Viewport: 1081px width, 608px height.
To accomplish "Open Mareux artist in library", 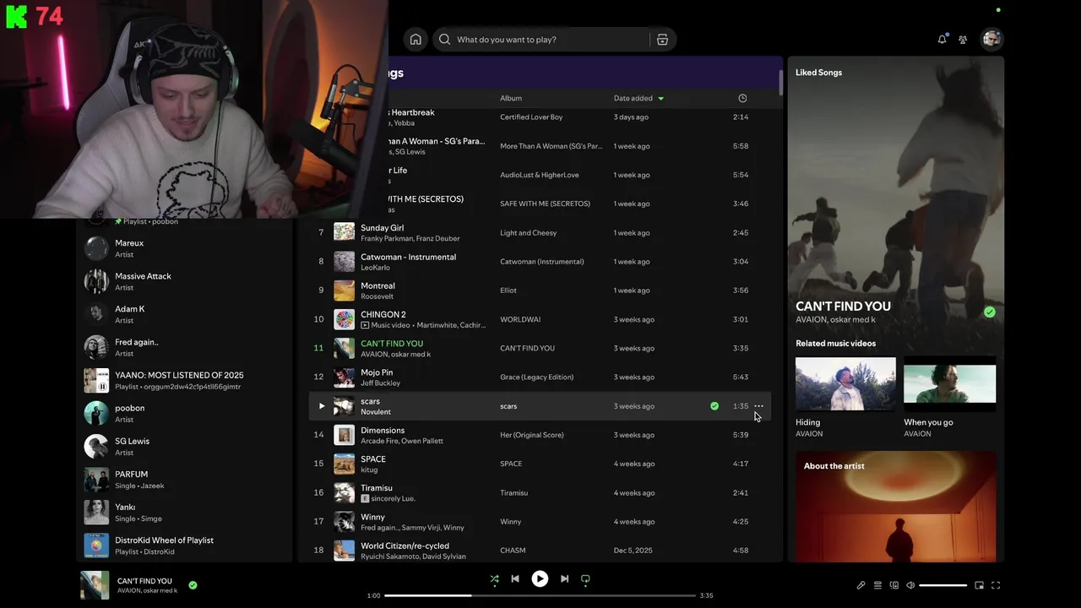I will click(184, 248).
